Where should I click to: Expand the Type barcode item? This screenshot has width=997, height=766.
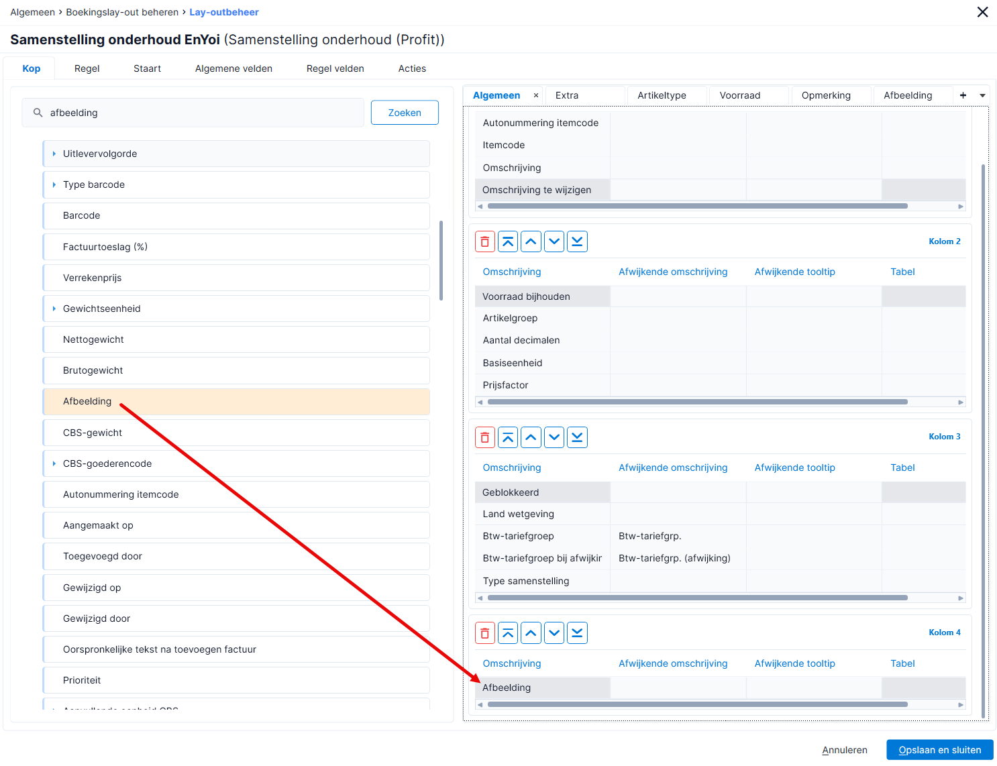pyautogui.click(x=54, y=184)
